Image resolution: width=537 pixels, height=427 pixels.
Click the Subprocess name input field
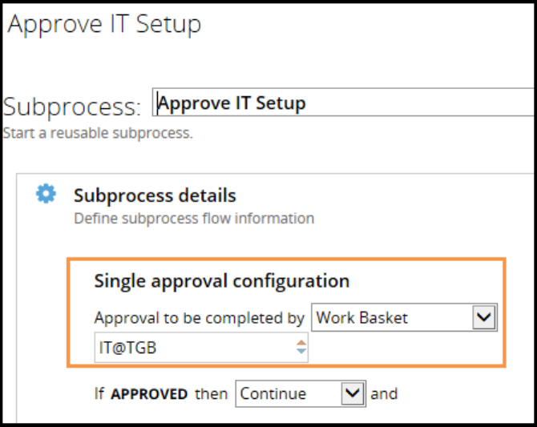coord(345,103)
